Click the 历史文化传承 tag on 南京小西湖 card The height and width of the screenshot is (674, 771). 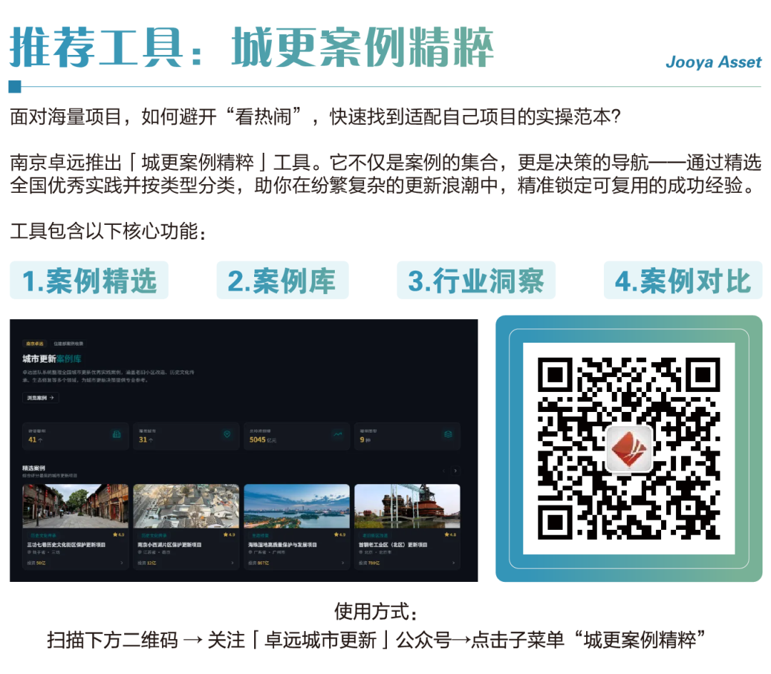154,535
